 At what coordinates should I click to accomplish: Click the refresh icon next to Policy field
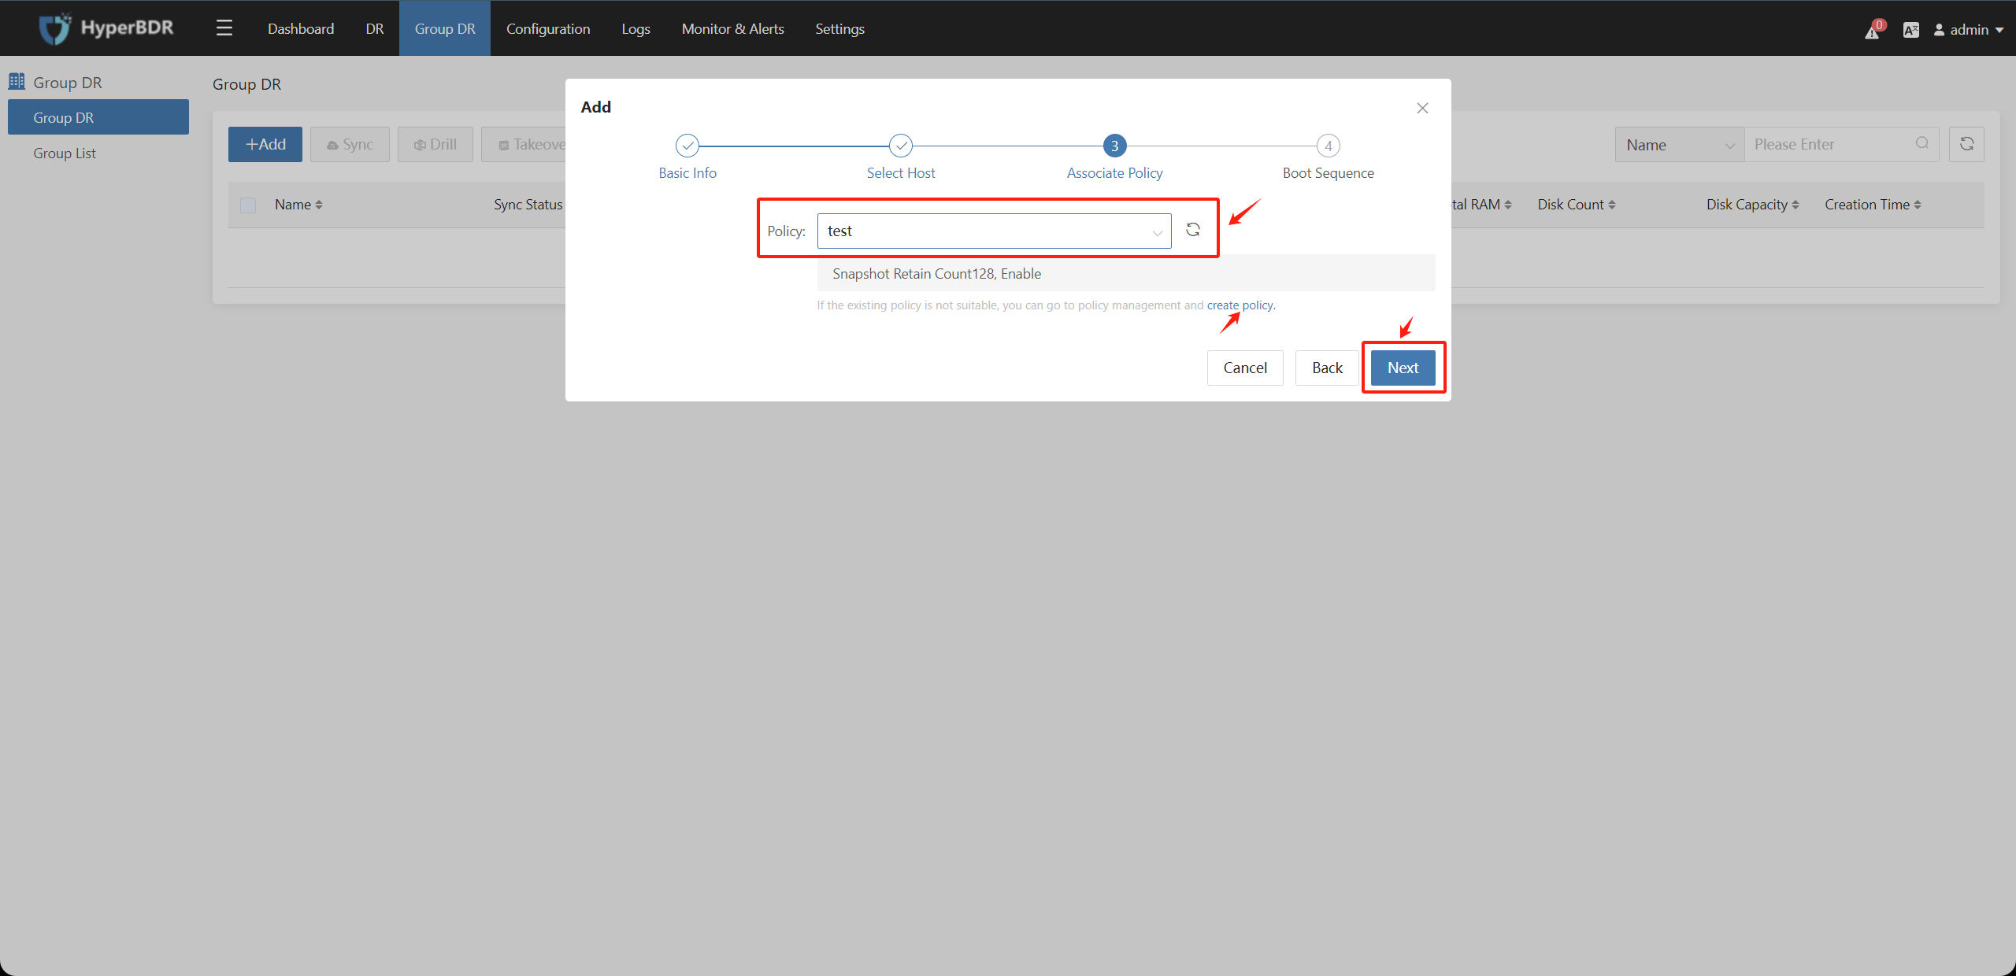tap(1193, 230)
